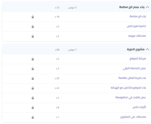Click lock icon for ملاحظات على المشروع
151x124 pixels.
coord(33,117)
